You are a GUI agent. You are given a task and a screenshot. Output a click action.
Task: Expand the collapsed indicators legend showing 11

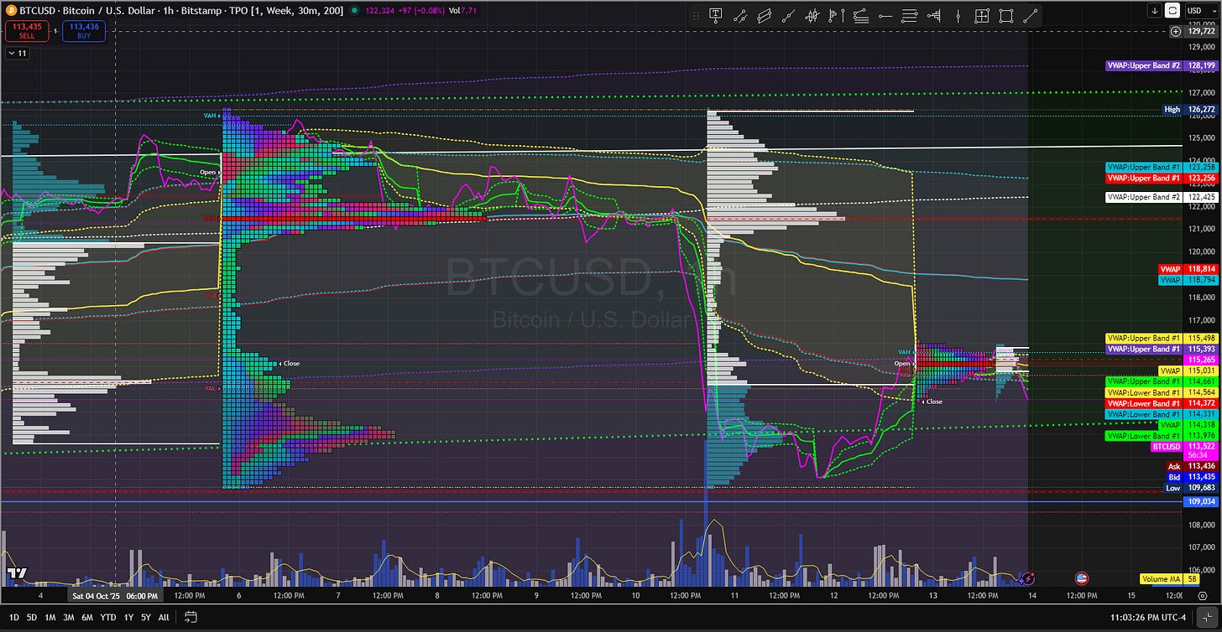pos(17,53)
